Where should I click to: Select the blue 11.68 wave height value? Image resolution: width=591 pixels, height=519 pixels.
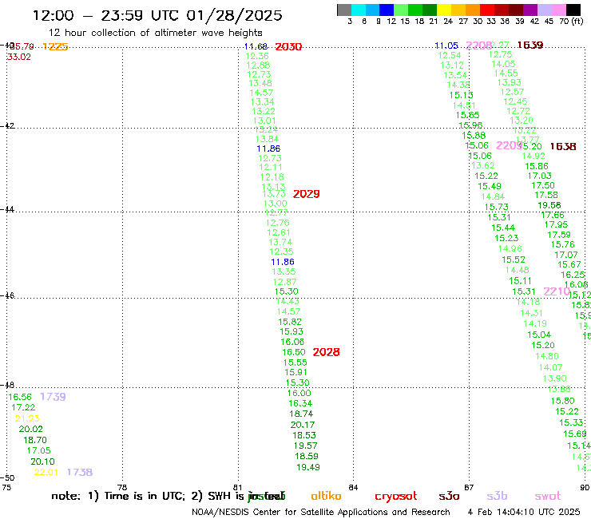click(x=256, y=46)
